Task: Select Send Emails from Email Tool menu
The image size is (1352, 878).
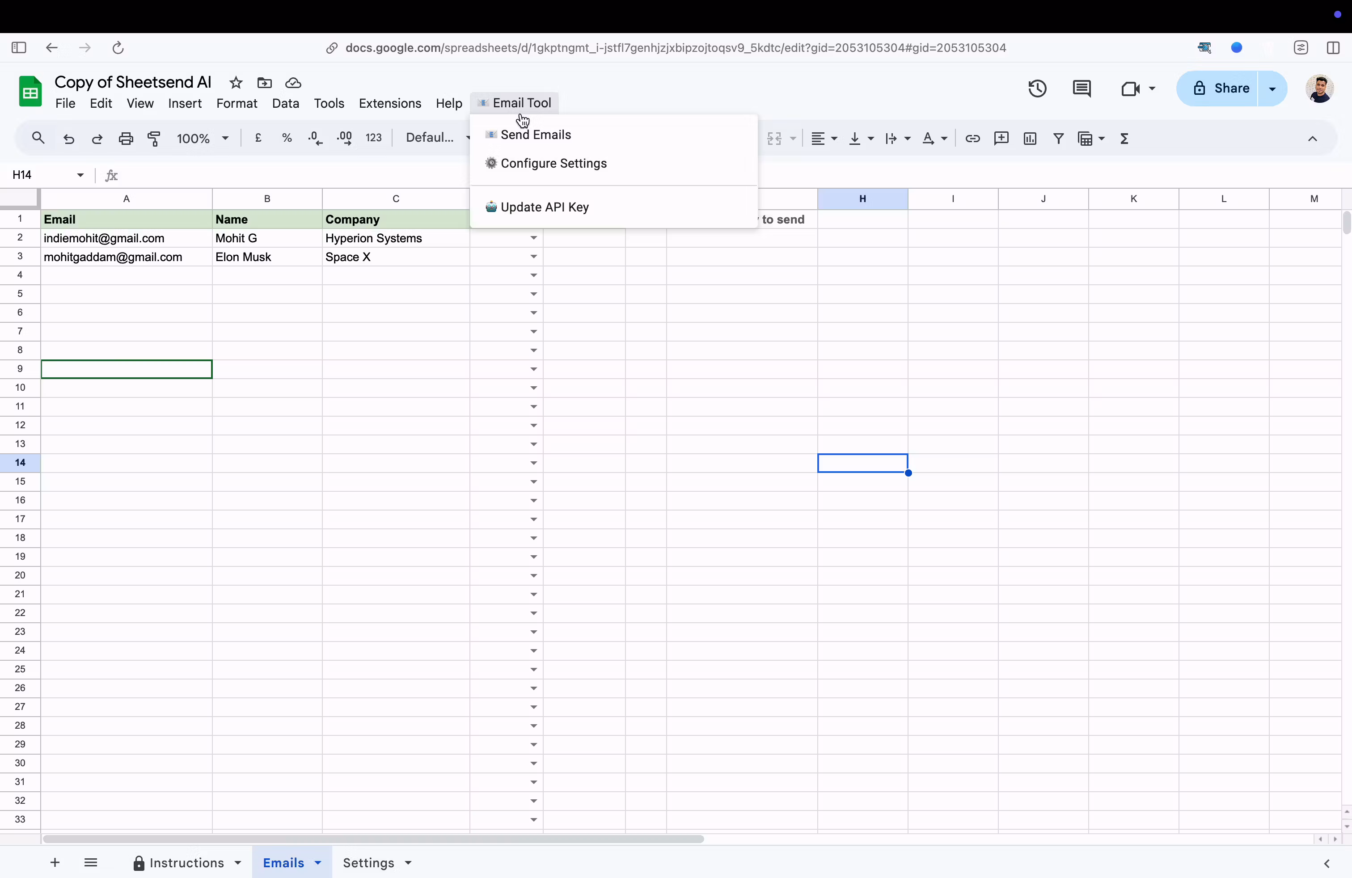Action: click(x=536, y=135)
